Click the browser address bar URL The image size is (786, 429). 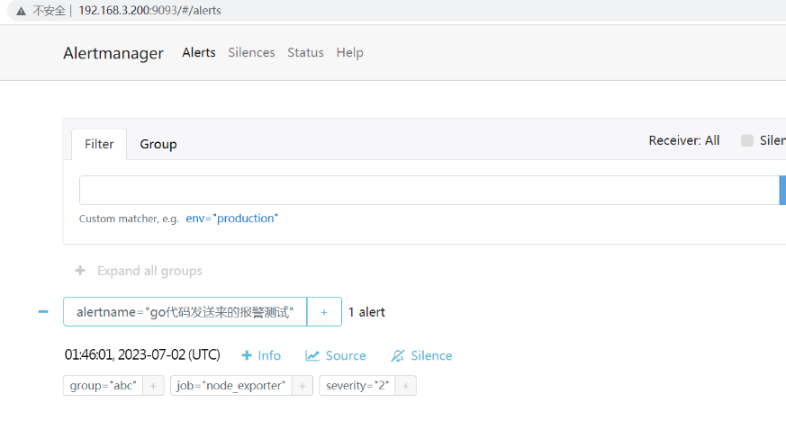point(149,11)
